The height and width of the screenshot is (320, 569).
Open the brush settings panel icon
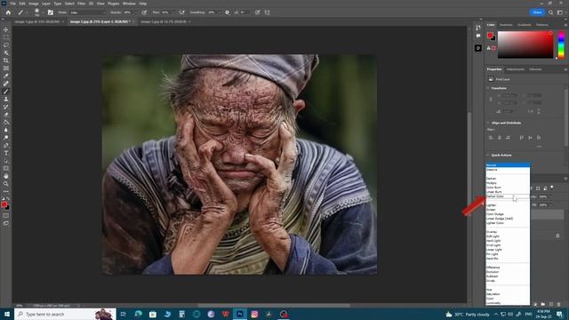pos(51,12)
